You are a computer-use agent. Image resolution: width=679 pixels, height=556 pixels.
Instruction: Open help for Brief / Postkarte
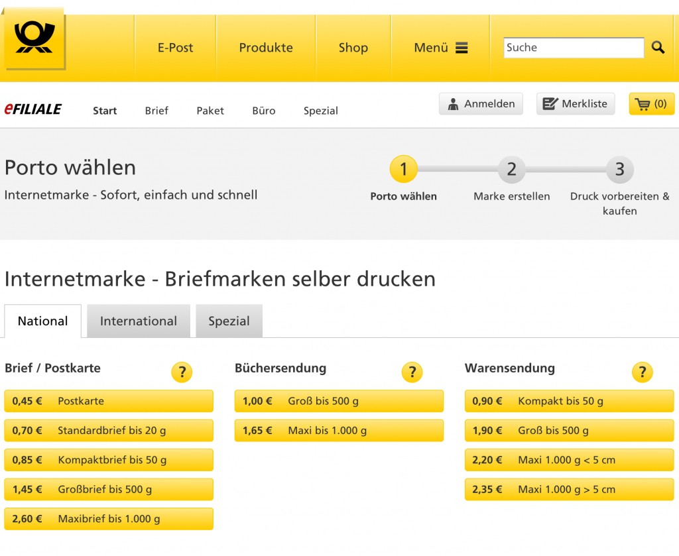click(x=181, y=372)
